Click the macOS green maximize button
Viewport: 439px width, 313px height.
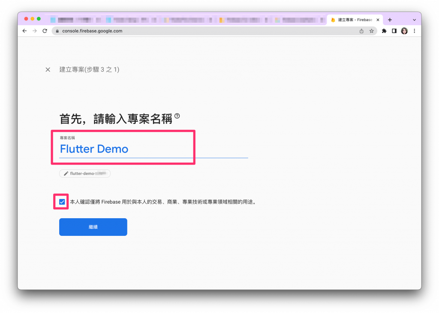(x=39, y=19)
